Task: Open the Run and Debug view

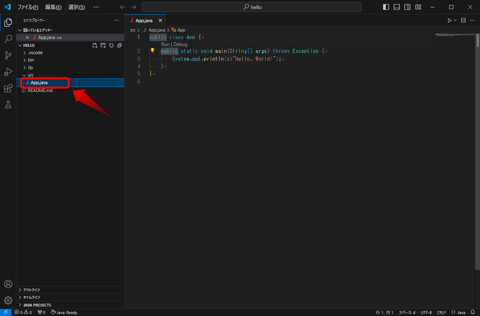Action: click(8, 72)
